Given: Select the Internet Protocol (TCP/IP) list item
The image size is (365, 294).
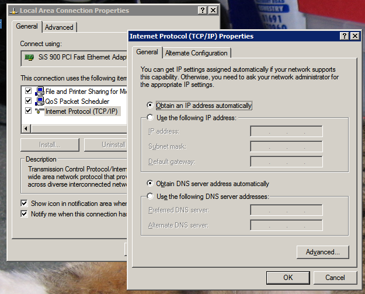Looking at the screenshot, I should pos(81,111).
